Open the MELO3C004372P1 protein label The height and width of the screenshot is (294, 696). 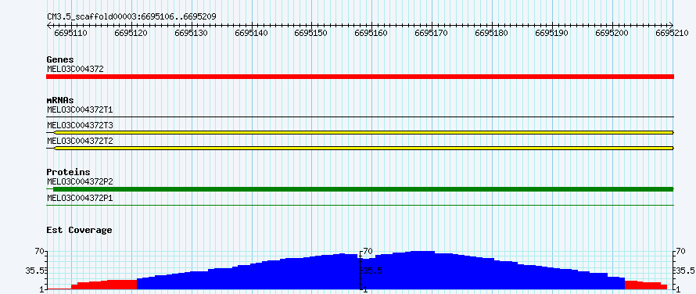point(80,198)
